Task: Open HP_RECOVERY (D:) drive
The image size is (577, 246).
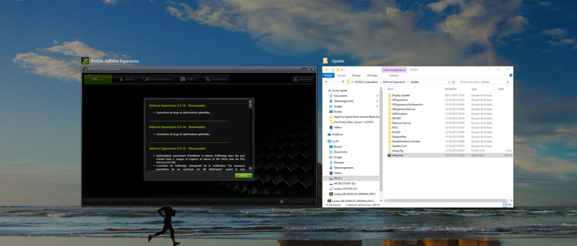Action: pos(343,183)
